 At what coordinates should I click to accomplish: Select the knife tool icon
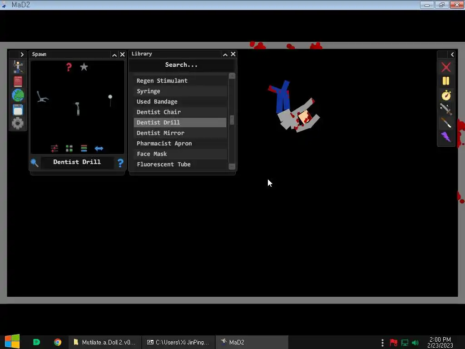[x=446, y=123]
